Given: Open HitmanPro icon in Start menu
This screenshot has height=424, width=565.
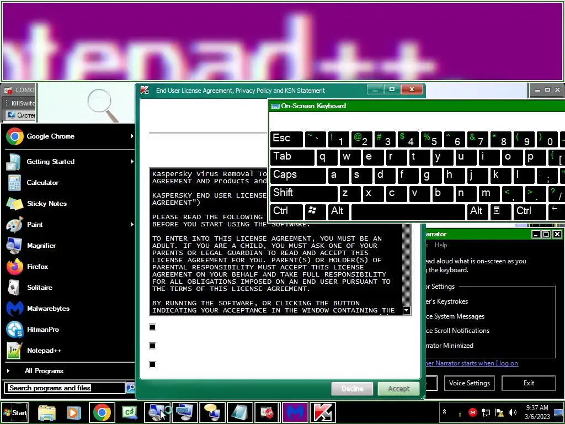Looking at the screenshot, I should [14, 330].
